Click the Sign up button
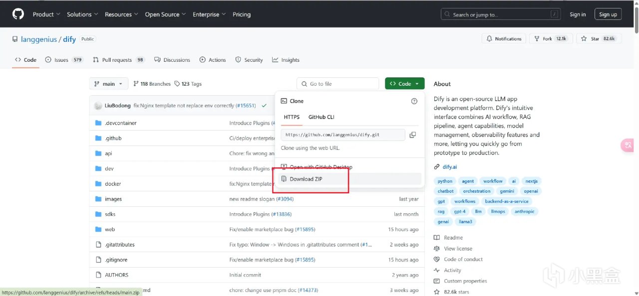The image size is (639, 296). point(608,14)
